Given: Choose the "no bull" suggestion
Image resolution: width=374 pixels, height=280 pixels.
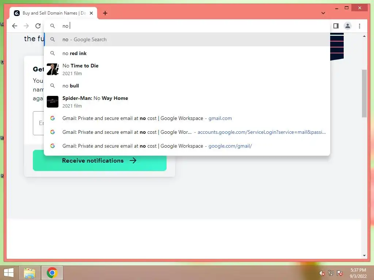Looking at the screenshot, I should [x=187, y=86].
